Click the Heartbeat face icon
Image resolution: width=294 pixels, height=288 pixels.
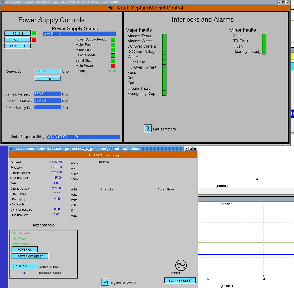pos(181,265)
